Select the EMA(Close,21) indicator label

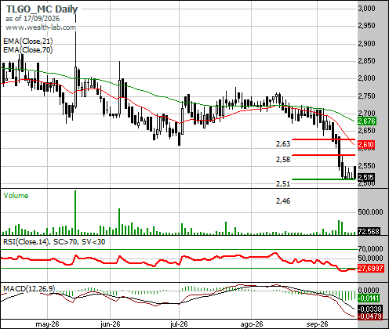point(28,42)
